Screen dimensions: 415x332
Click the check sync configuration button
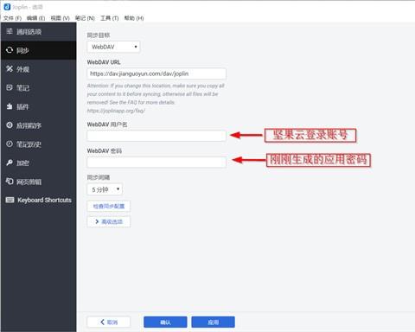(x=109, y=206)
